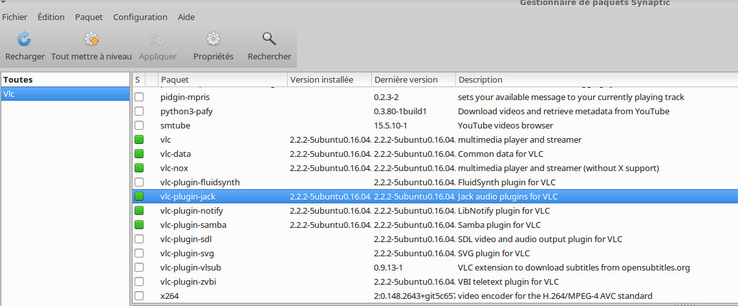Mark checkbox for x264 package
Viewport: 738px width, 306px height.
click(x=139, y=296)
